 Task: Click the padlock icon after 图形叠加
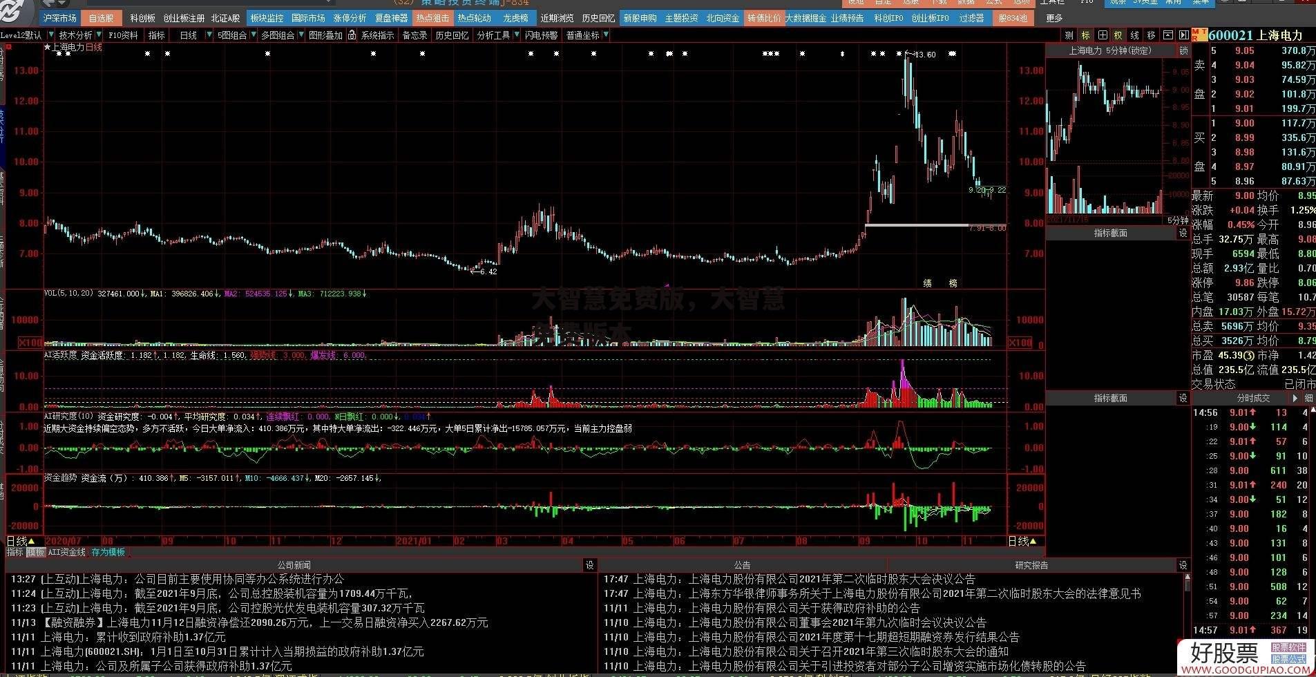tap(352, 35)
